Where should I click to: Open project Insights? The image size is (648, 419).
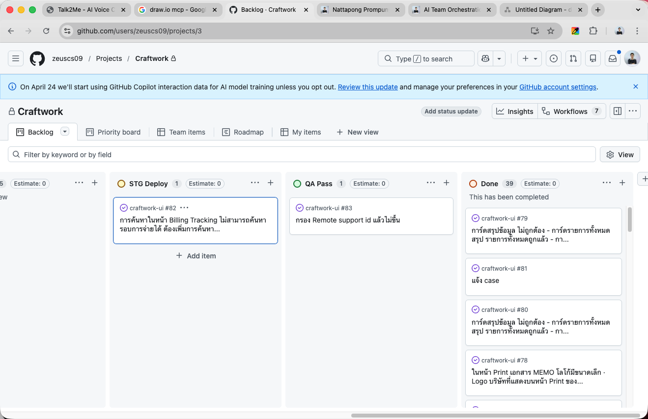pos(514,111)
